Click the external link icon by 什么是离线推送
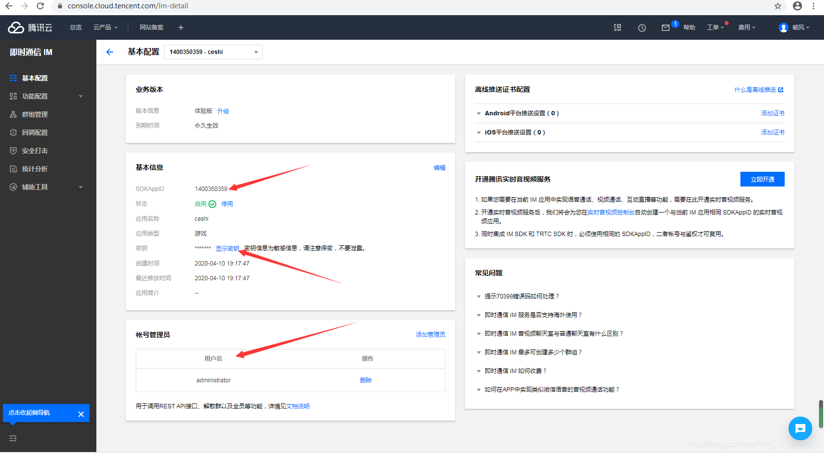The width and height of the screenshot is (824, 453). pyautogui.click(x=781, y=90)
